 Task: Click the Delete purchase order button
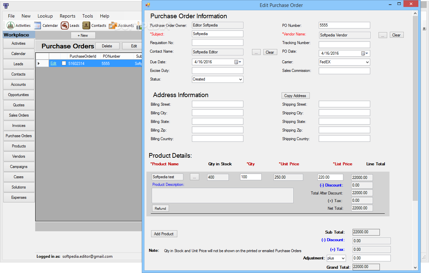click(x=107, y=46)
